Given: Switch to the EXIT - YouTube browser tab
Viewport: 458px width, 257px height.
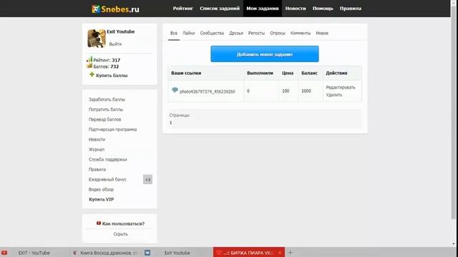Looking at the screenshot, I should (x=34, y=253).
